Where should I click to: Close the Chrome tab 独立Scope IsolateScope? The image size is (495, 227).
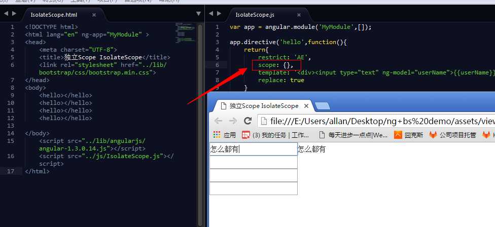pyautogui.click(x=306, y=106)
